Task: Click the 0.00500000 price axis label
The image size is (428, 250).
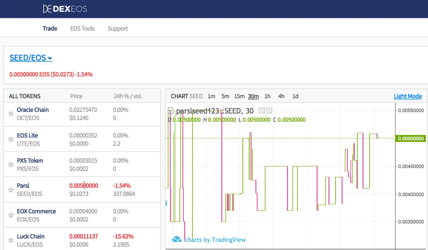Action: pos(410,139)
